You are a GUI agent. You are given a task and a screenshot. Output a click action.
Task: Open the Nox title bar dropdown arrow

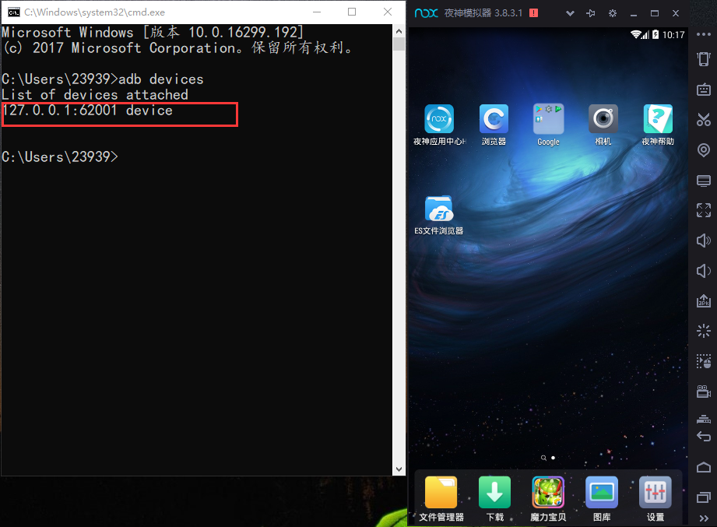tap(570, 13)
